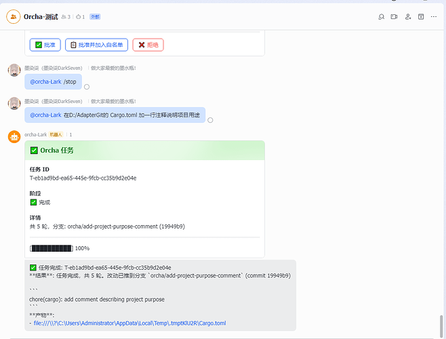View the group member count icon
The width and height of the screenshot is (446, 339).
[x=66, y=17]
